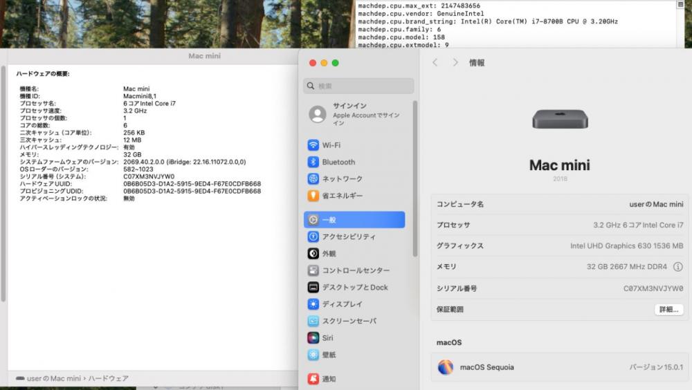Click serial number 'C07XM3NVJYW0' in settings
The image size is (692, 390).
coord(653,288)
